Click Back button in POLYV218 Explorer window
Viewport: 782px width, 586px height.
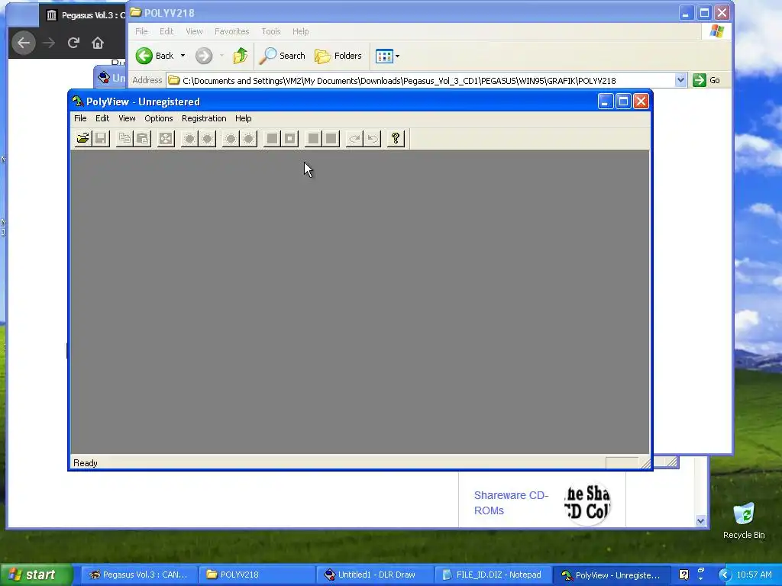point(154,56)
